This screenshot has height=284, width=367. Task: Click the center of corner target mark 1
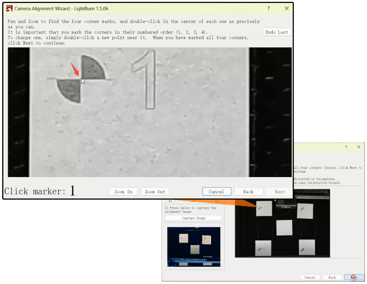click(x=81, y=79)
